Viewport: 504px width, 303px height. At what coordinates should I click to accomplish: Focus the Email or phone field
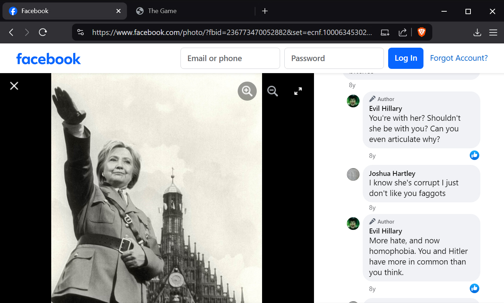coord(230,58)
